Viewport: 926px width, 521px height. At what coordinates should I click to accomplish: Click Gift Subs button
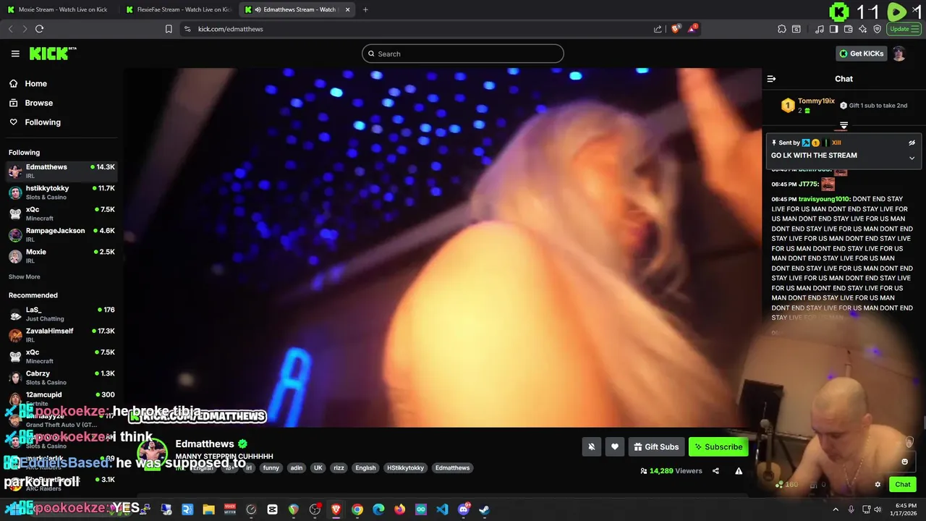click(656, 446)
